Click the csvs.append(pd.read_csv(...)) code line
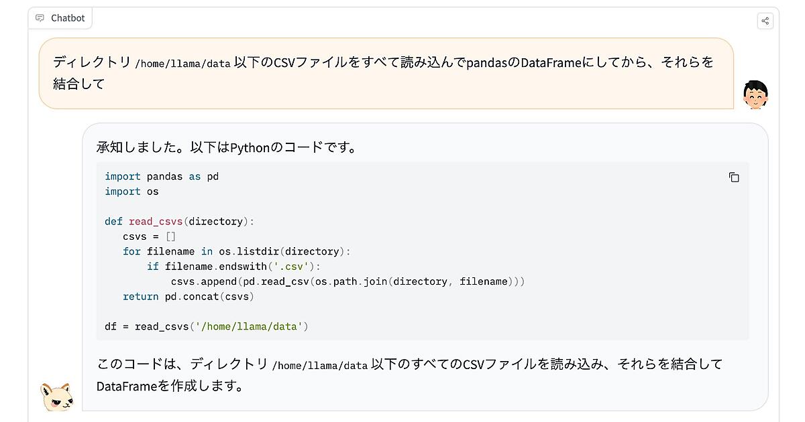The width and height of the screenshot is (805, 422). pos(347,281)
